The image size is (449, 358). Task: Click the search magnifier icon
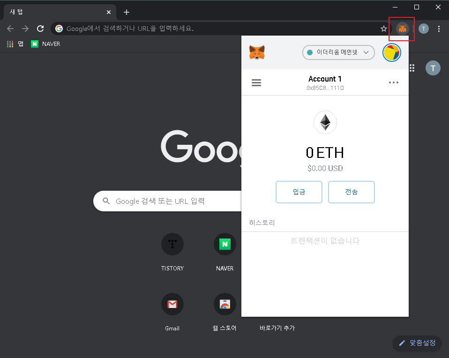point(106,201)
